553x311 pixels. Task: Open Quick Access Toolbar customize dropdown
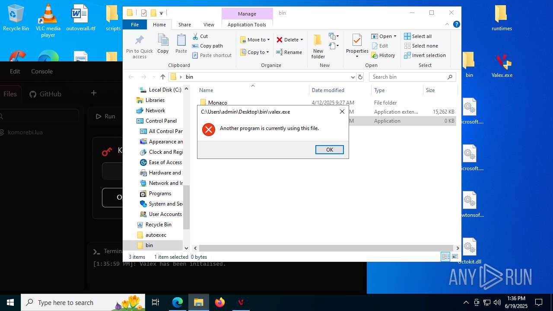[161, 13]
